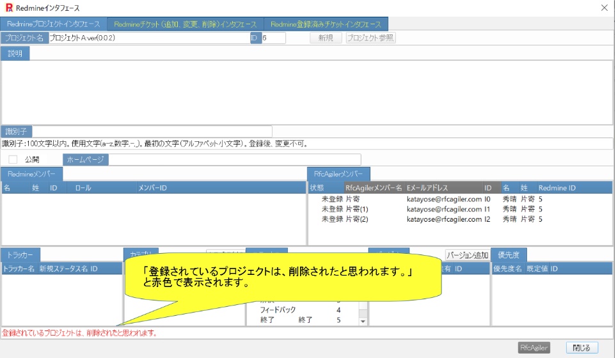Click the プロジェクト参照 button
Image resolution: width=616 pixels, height=358 pixels.
click(x=370, y=38)
